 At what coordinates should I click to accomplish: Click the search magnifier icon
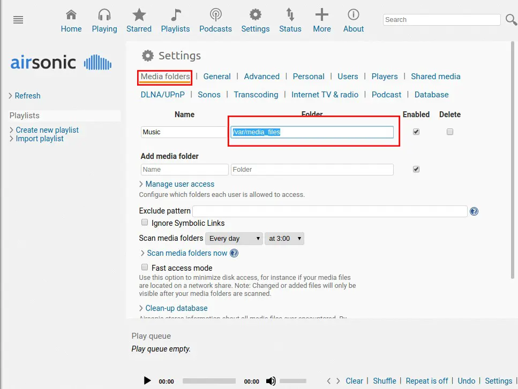pyautogui.click(x=511, y=20)
